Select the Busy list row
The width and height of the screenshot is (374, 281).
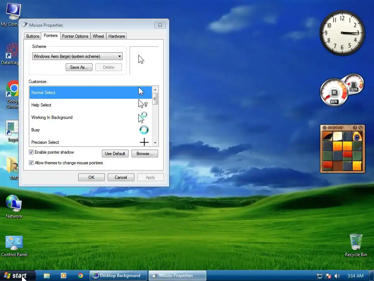[x=91, y=130]
